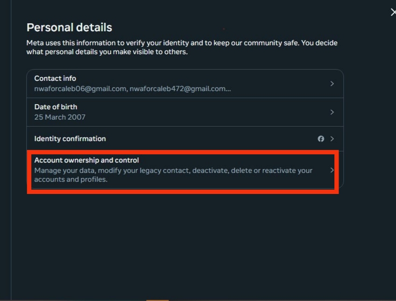Click empty panel area below the list

(x=185, y=243)
